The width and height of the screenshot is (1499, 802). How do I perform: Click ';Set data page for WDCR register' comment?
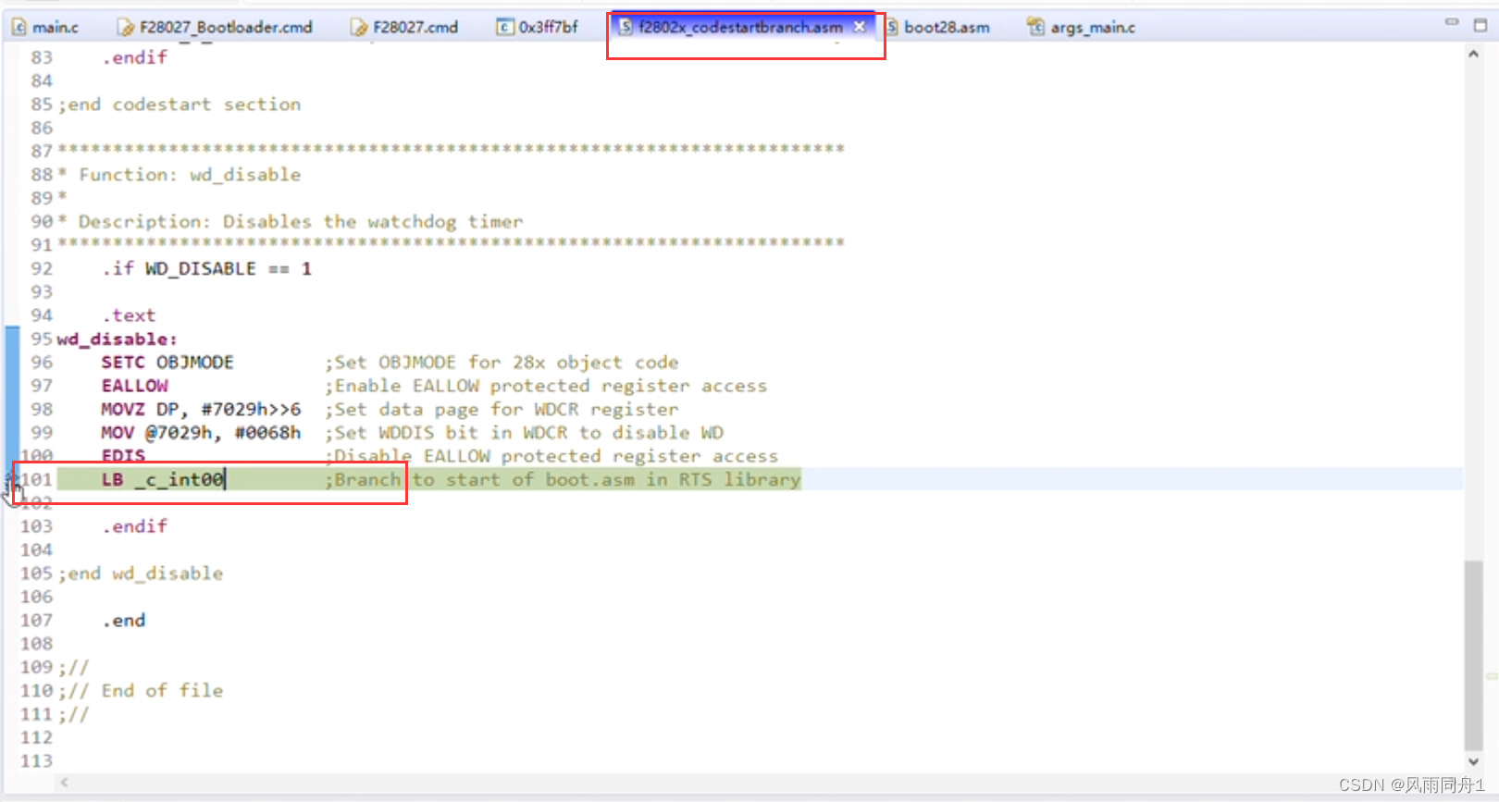click(x=502, y=409)
